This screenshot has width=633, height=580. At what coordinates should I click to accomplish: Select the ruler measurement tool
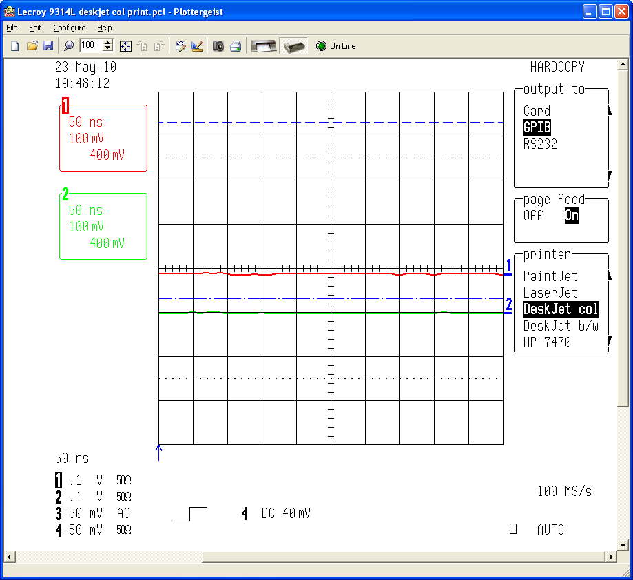click(196, 45)
